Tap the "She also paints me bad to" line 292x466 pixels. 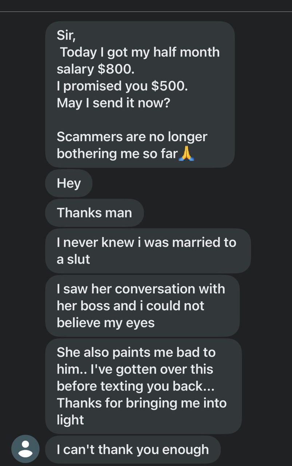[x=136, y=352]
